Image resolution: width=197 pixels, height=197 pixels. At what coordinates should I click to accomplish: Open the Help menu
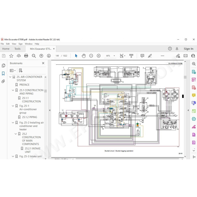(37, 44)
